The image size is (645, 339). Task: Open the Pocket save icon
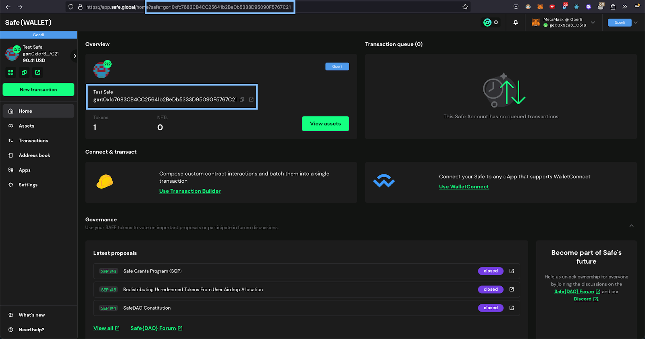[x=516, y=7]
